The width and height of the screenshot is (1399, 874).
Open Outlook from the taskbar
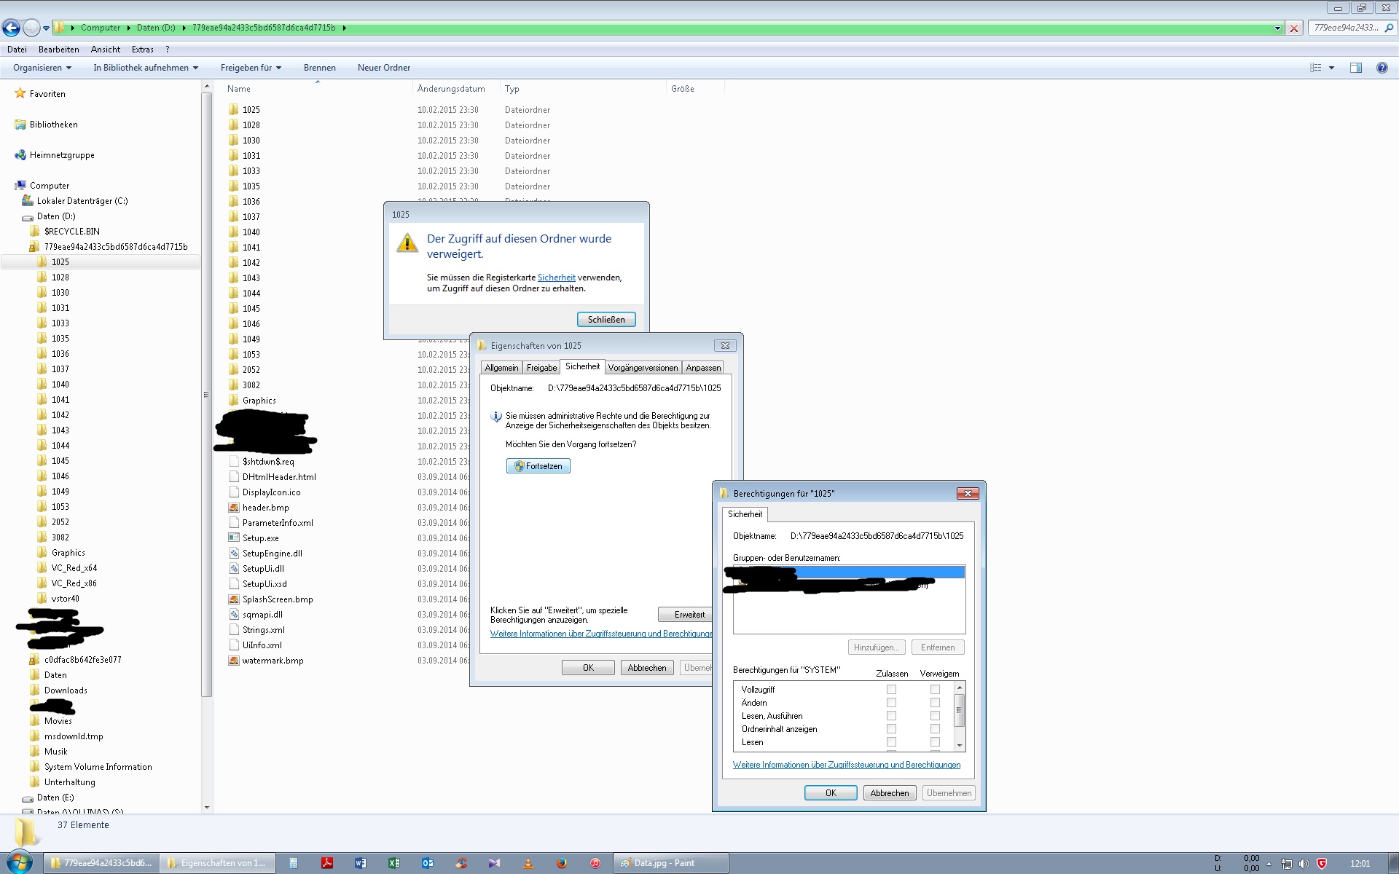[428, 863]
